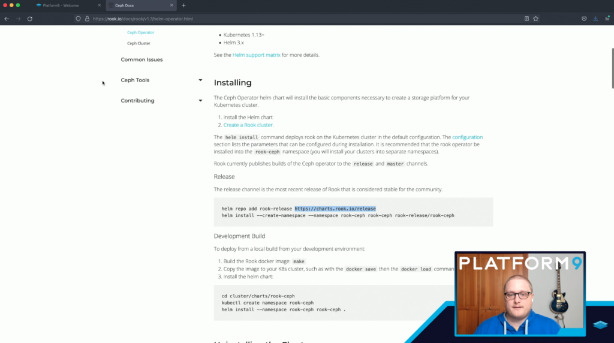The image size is (614, 343).
Task: Open the browser application menu
Action: (x=607, y=19)
